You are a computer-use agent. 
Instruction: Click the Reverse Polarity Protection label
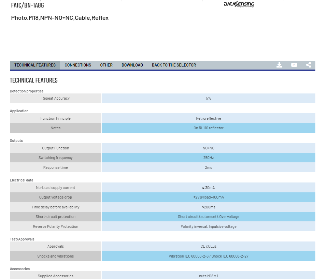55,226
